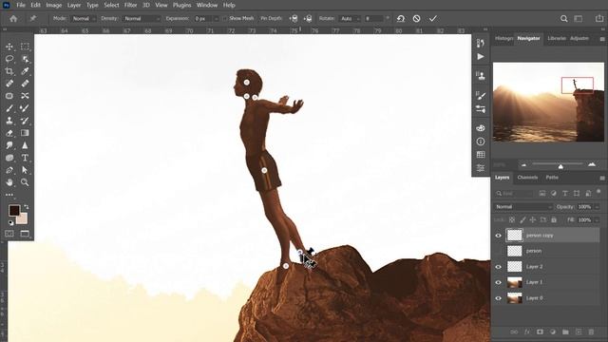Move pin depth forward icon
The height and width of the screenshot is (342, 608).
tap(294, 19)
